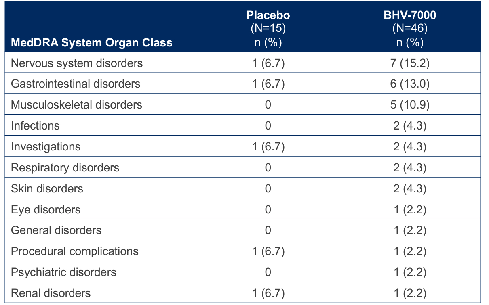Viewport: 489px width, 305px height.
Task: Click the 7 (15.2) cell
Action: [x=410, y=63]
